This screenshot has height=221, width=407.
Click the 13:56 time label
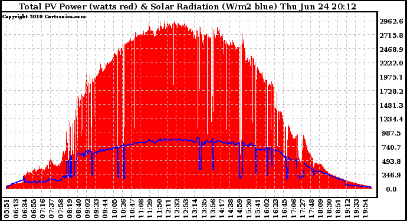coord(213,209)
